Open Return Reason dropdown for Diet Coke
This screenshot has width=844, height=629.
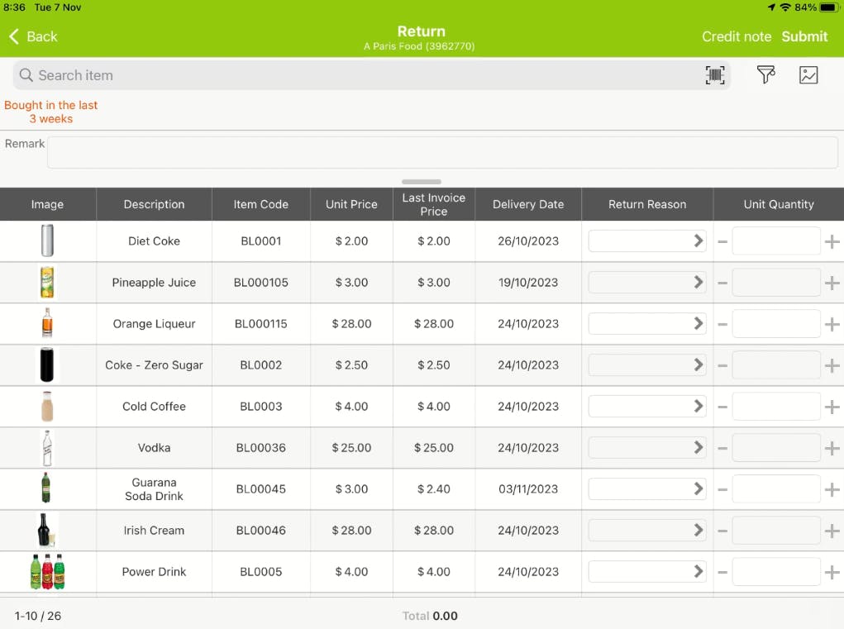tap(647, 241)
